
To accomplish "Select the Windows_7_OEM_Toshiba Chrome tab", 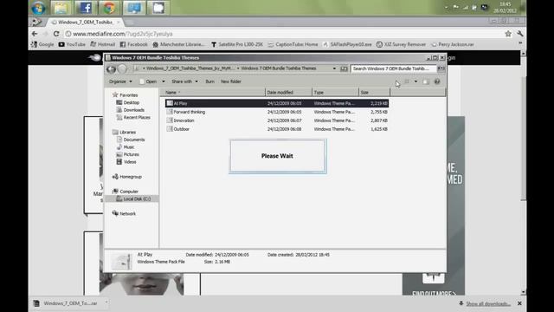I will [84, 22].
